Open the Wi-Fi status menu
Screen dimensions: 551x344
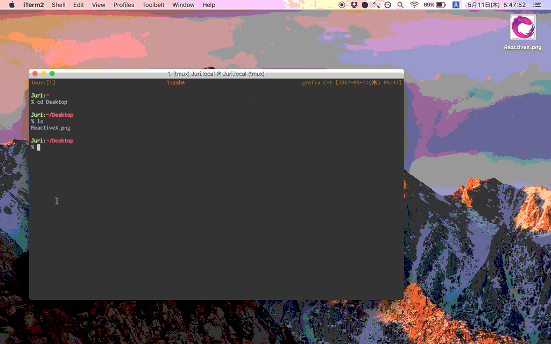pyautogui.click(x=414, y=5)
